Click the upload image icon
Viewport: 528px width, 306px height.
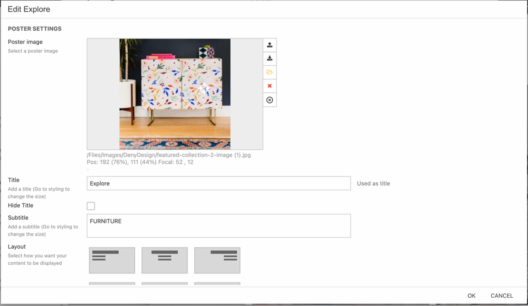(x=270, y=45)
